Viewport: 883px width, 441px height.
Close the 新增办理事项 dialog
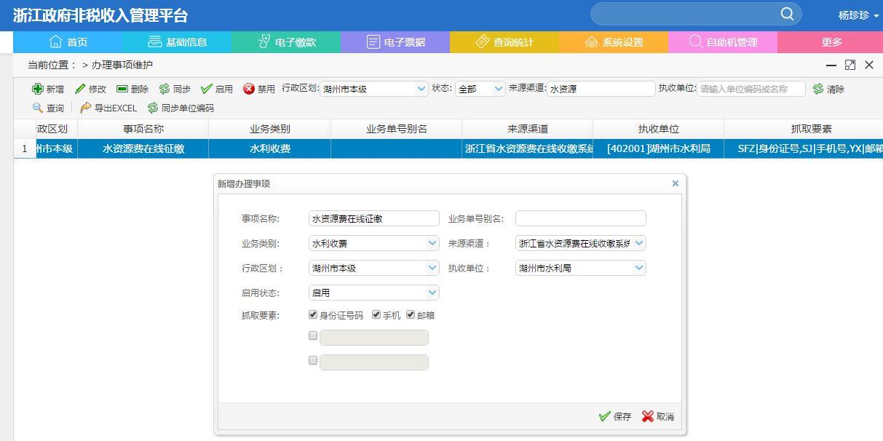tap(675, 183)
